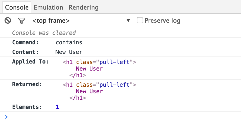This screenshot has width=241, height=124.
Task: Click the 'Applied To:' label
Action: point(30,62)
